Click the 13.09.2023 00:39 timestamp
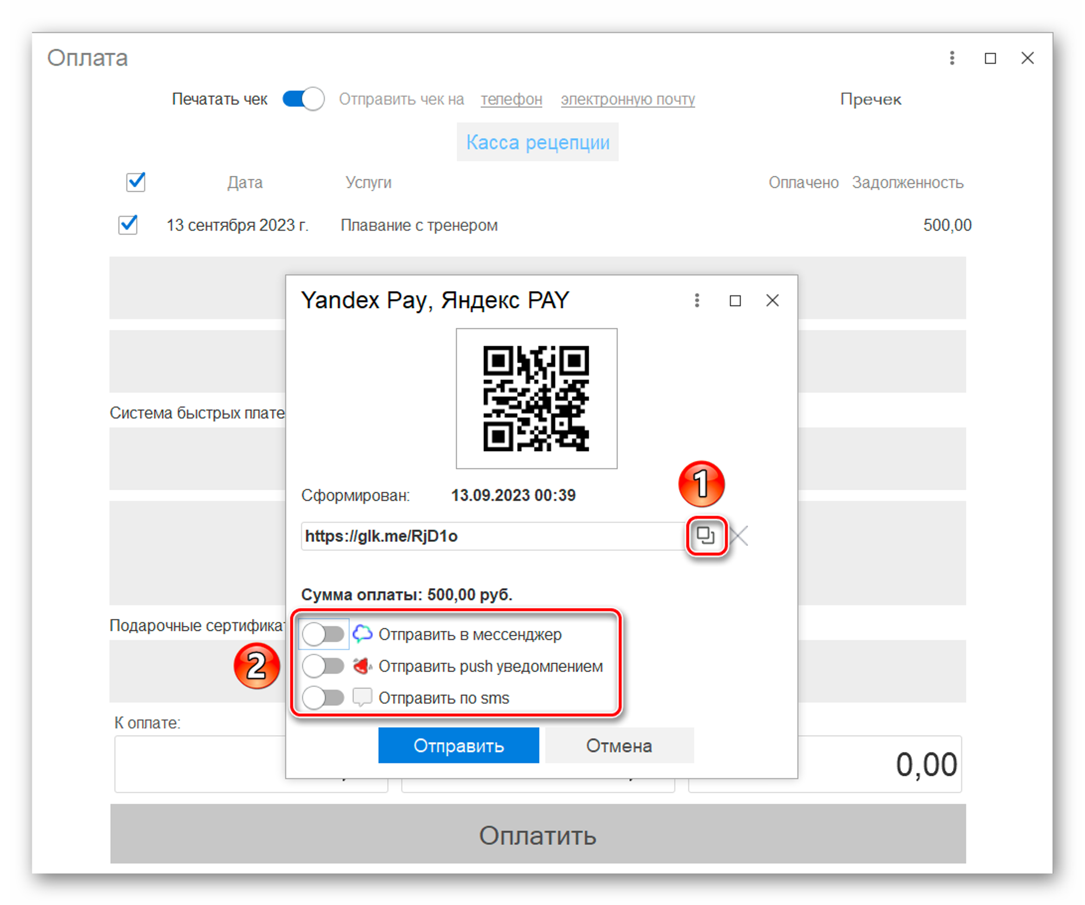This screenshot has width=1085, height=905. pos(513,495)
